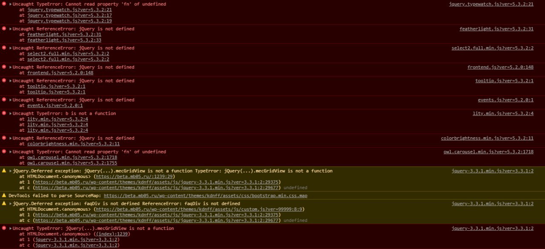The image size is (545, 249).
Task: Open source link of select2 ReferenceError row
Action: 492,48
